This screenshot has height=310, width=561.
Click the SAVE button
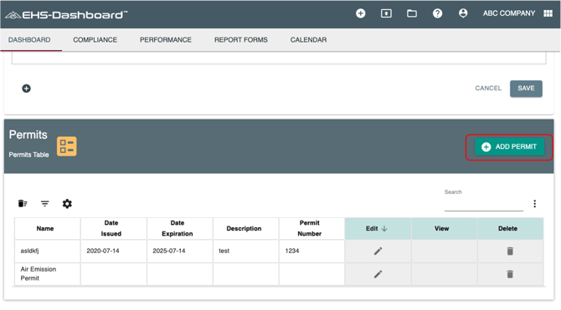click(x=526, y=89)
